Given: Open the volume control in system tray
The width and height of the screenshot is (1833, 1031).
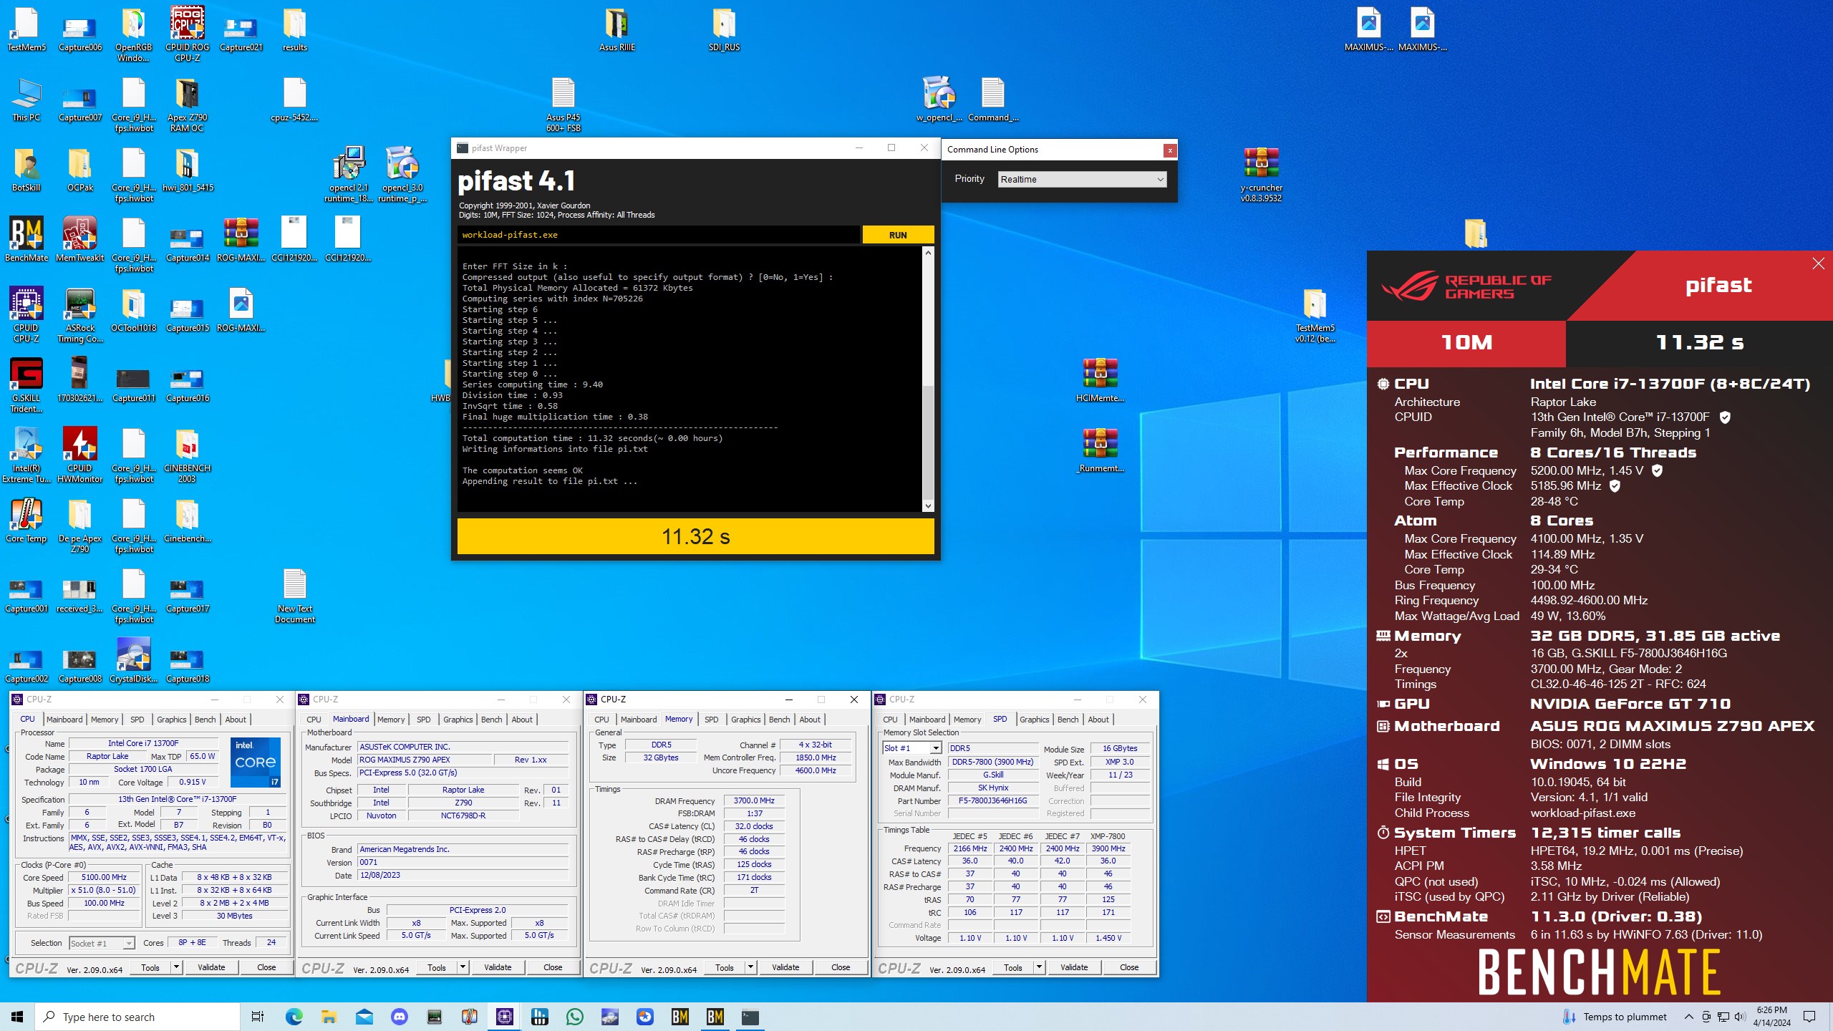Looking at the screenshot, I should point(1739,1017).
